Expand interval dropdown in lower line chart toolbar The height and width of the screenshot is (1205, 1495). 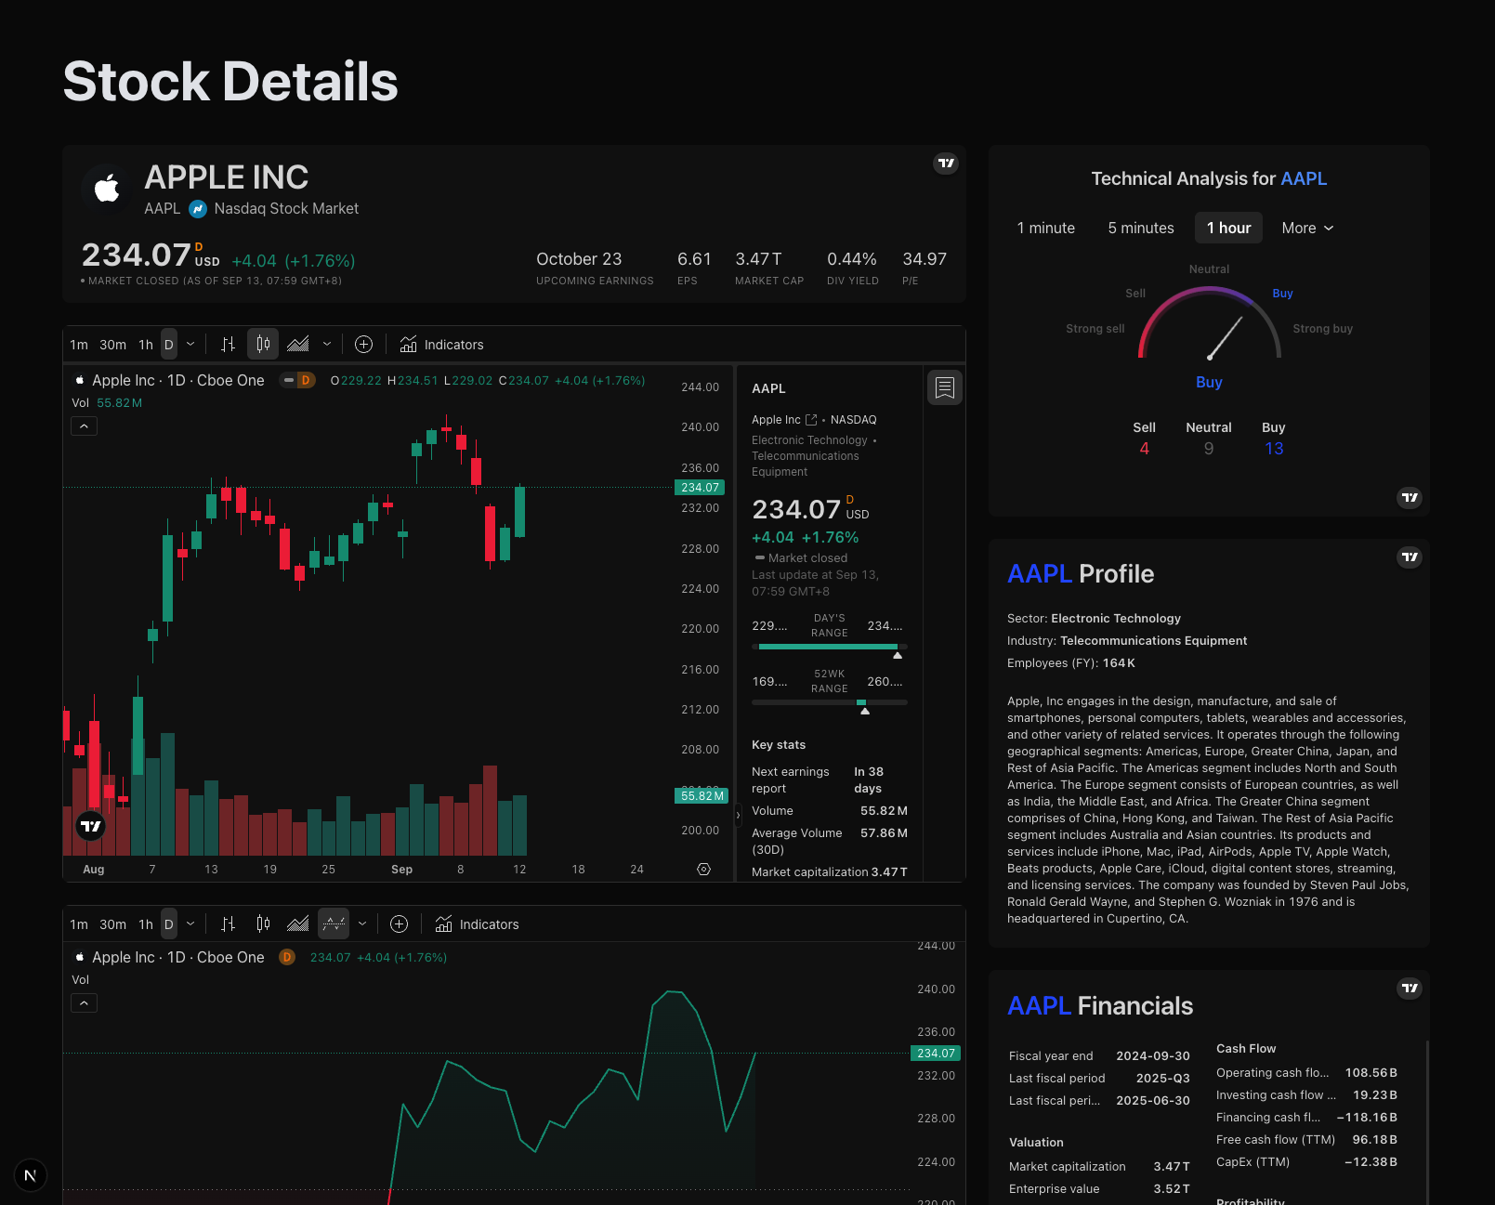[x=190, y=924]
